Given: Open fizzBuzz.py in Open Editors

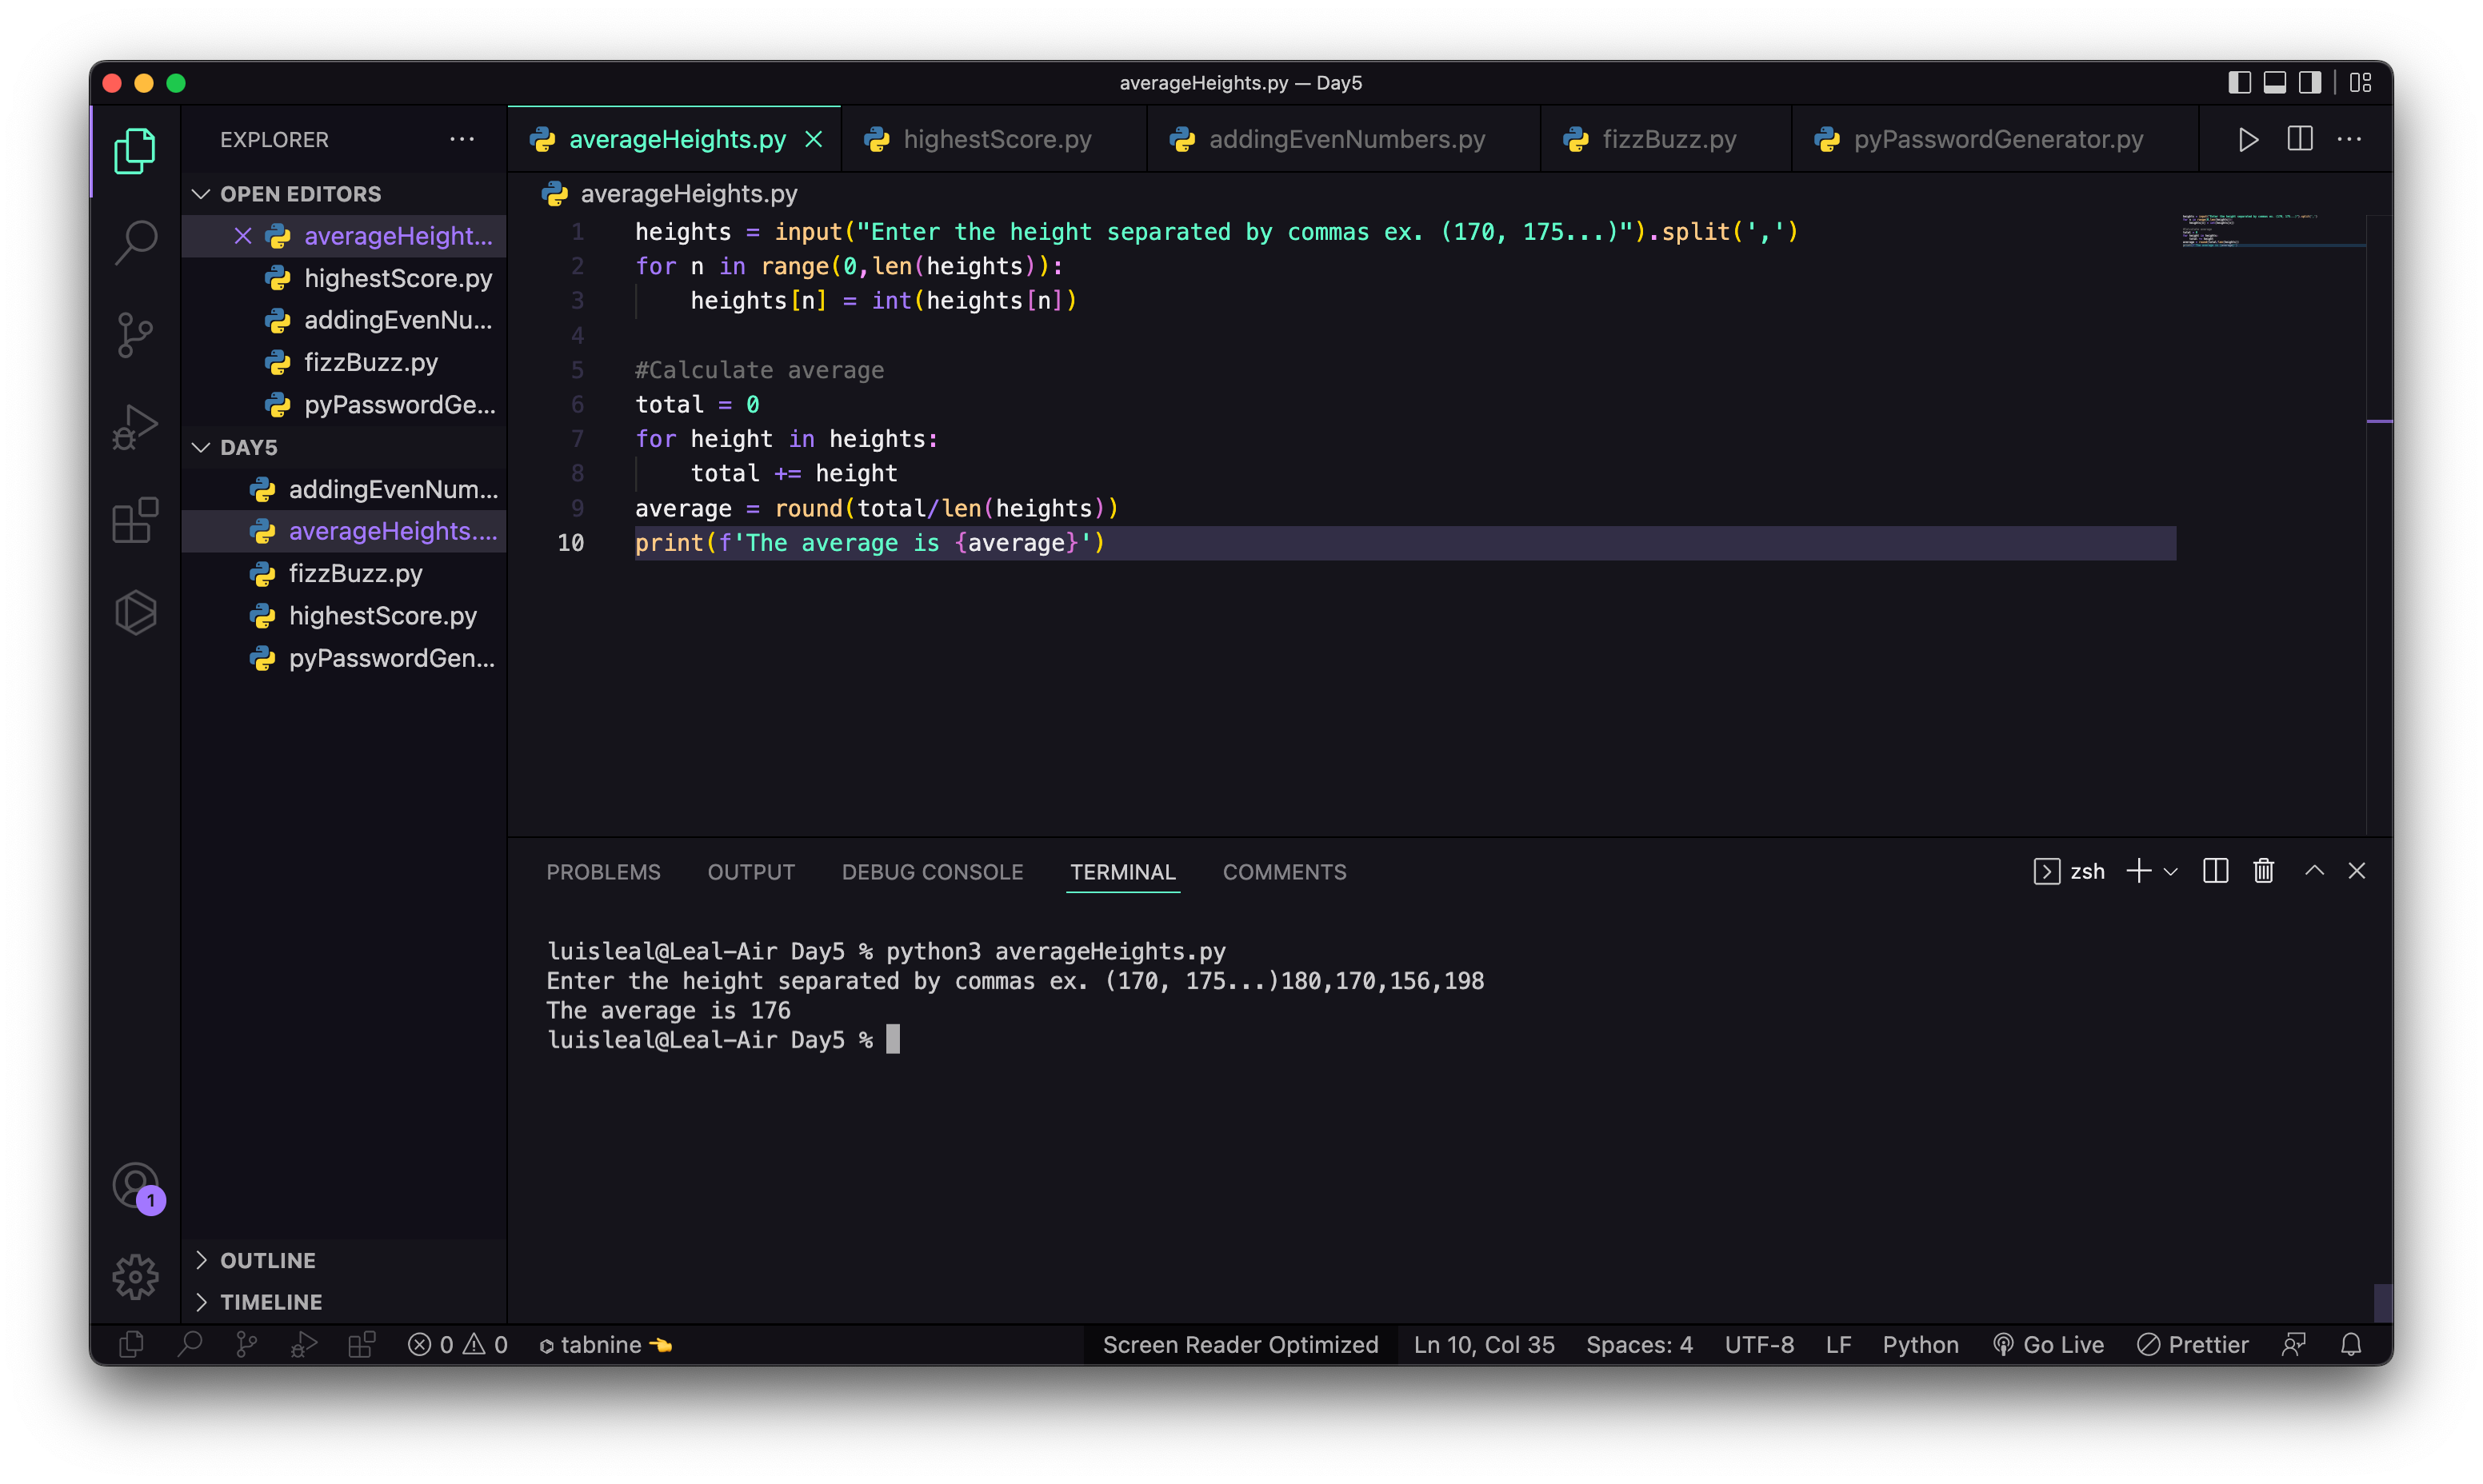Looking at the screenshot, I should [344, 362].
